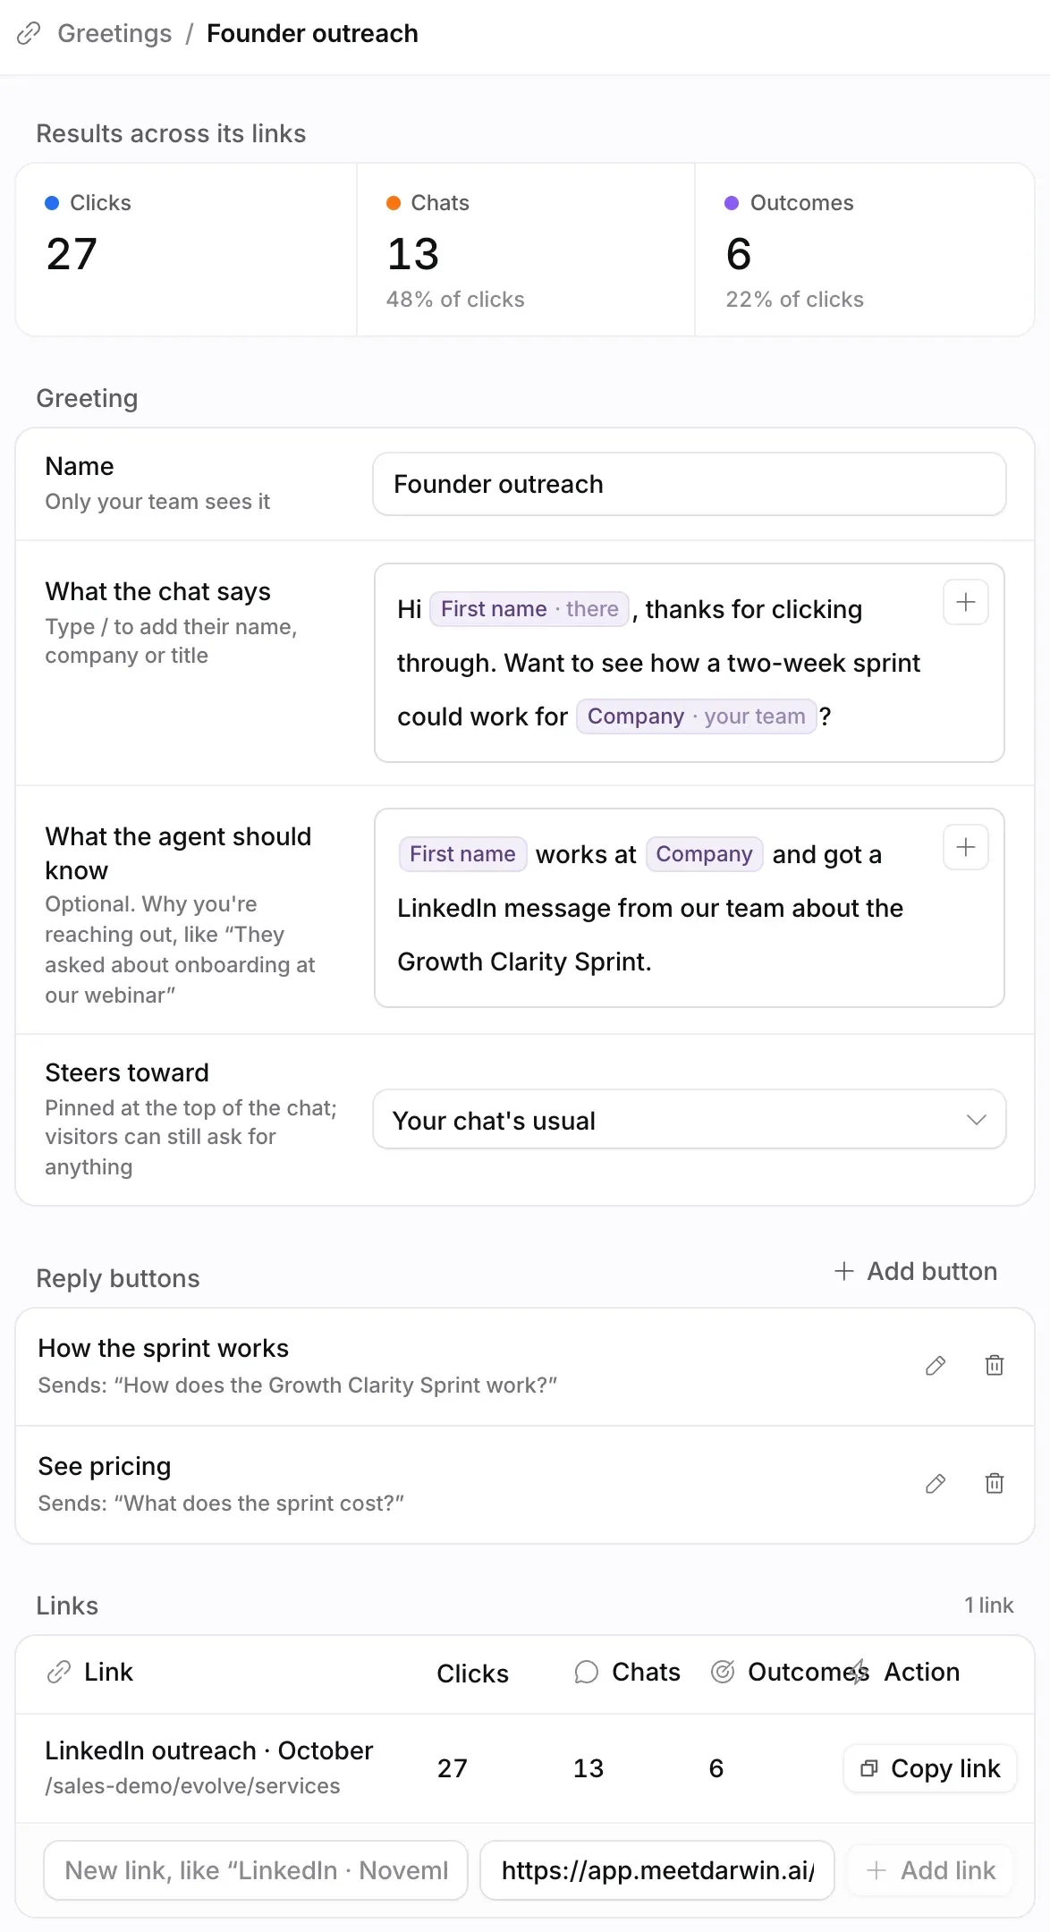Delete the How the sprint works button
Screen dimensions: 1050x1932
(x=995, y=1366)
